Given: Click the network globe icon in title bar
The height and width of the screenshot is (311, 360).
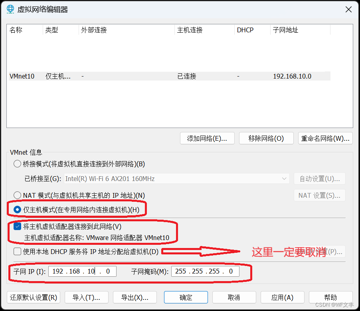Looking at the screenshot, I should tap(10, 9).
